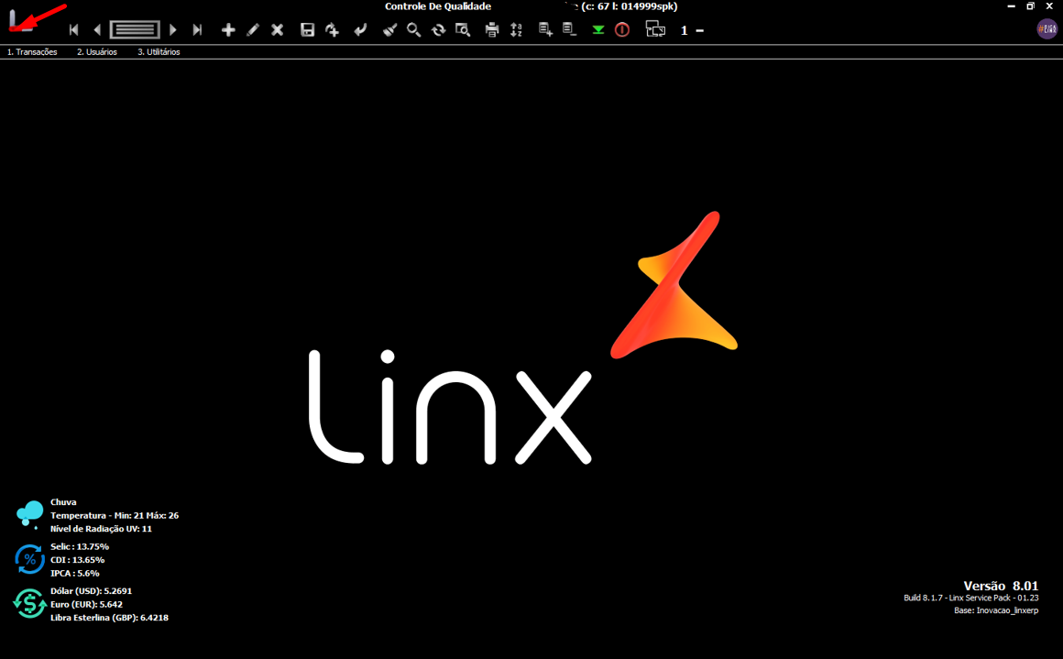This screenshot has width=1063, height=659.
Task: Save using the floppy disk icon
Action: [308, 30]
